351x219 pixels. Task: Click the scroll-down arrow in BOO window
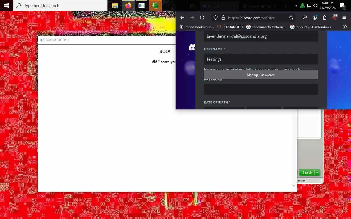point(294,185)
